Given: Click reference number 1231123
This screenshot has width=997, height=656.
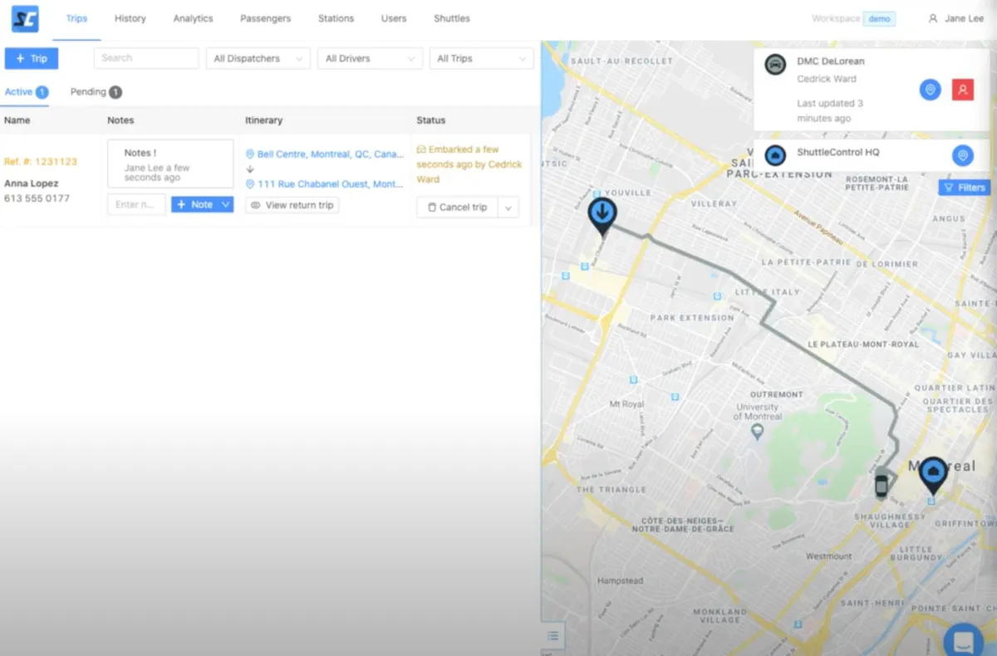Looking at the screenshot, I should click(41, 162).
